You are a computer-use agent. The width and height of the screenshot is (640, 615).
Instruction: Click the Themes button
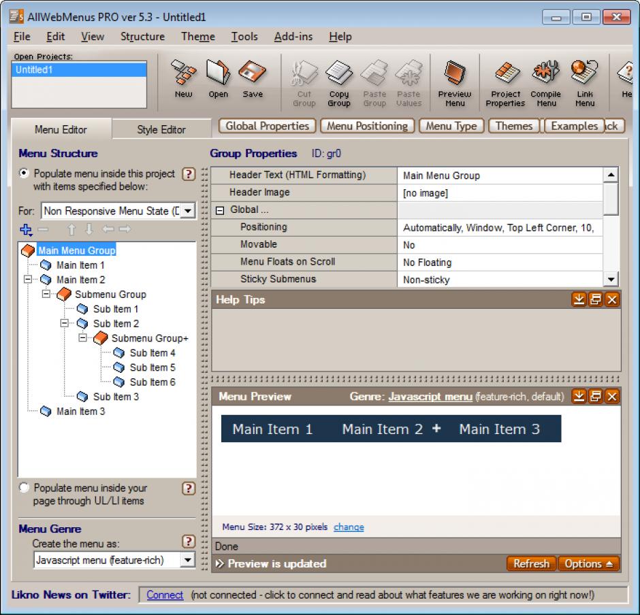pos(514,126)
